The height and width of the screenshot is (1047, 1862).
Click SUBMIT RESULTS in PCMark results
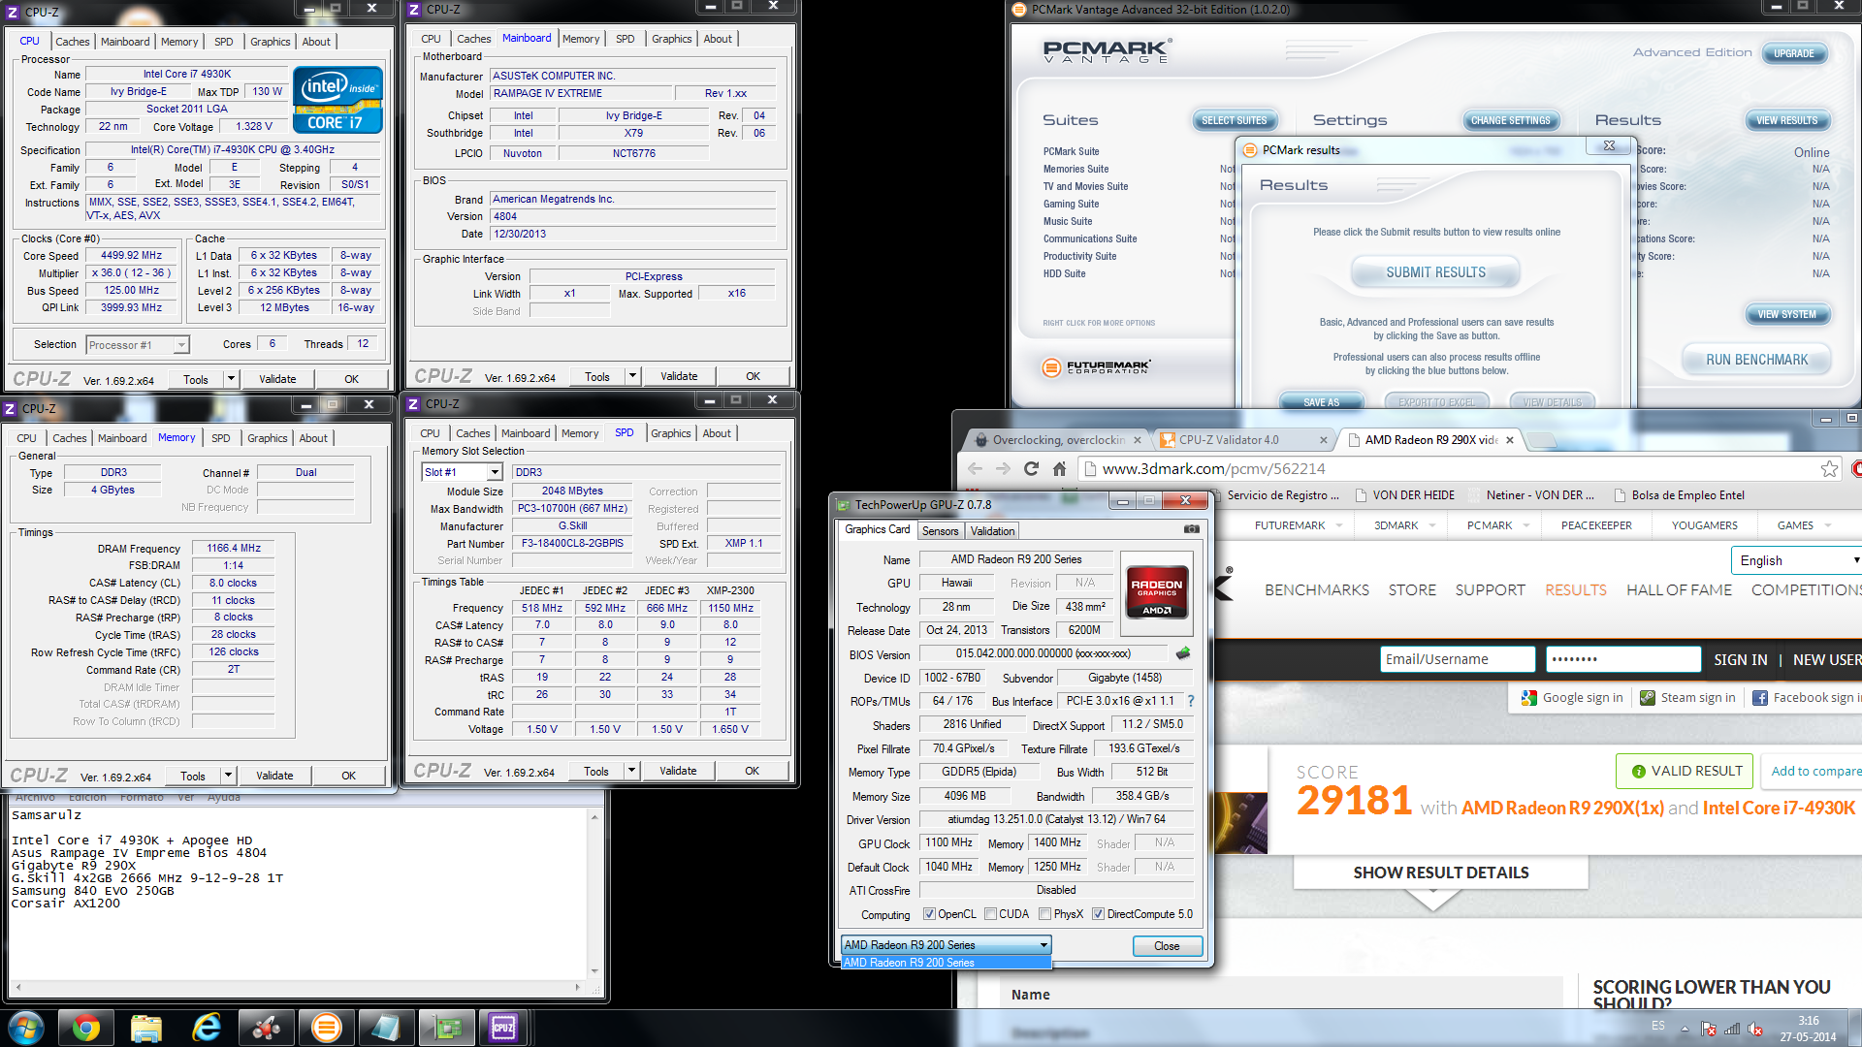[x=1435, y=272]
